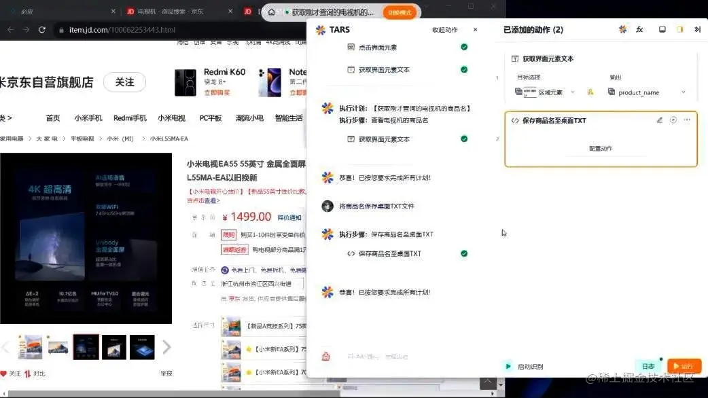Click the 限购 red tag
The image size is (708, 398).
229,234
